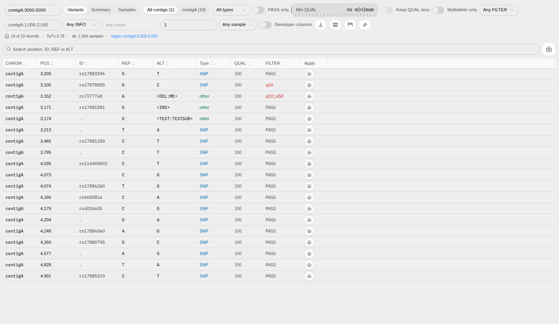Click the region field containing contigA:3000-5000
559x324 pixels.
point(33,10)
